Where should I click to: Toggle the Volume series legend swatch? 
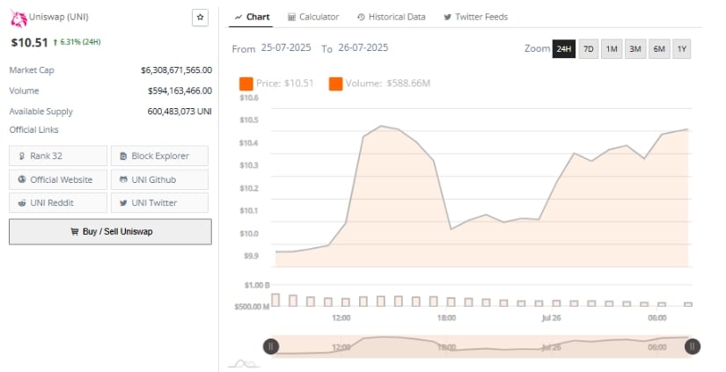point(335,84)
